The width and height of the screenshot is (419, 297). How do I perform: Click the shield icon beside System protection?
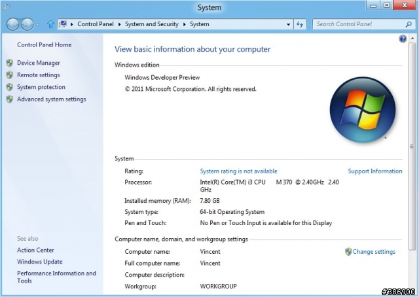(10, 87)
